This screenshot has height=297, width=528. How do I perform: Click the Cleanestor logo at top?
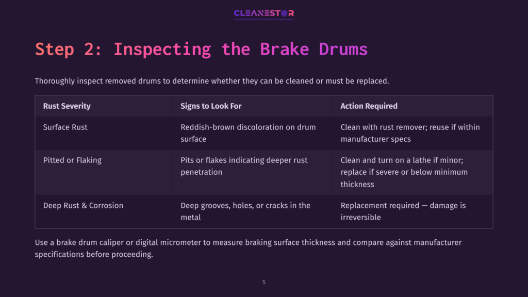(x=263, y=13)
